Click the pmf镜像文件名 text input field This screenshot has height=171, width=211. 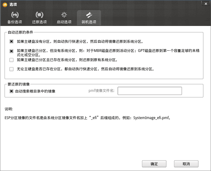click(150, 91)
